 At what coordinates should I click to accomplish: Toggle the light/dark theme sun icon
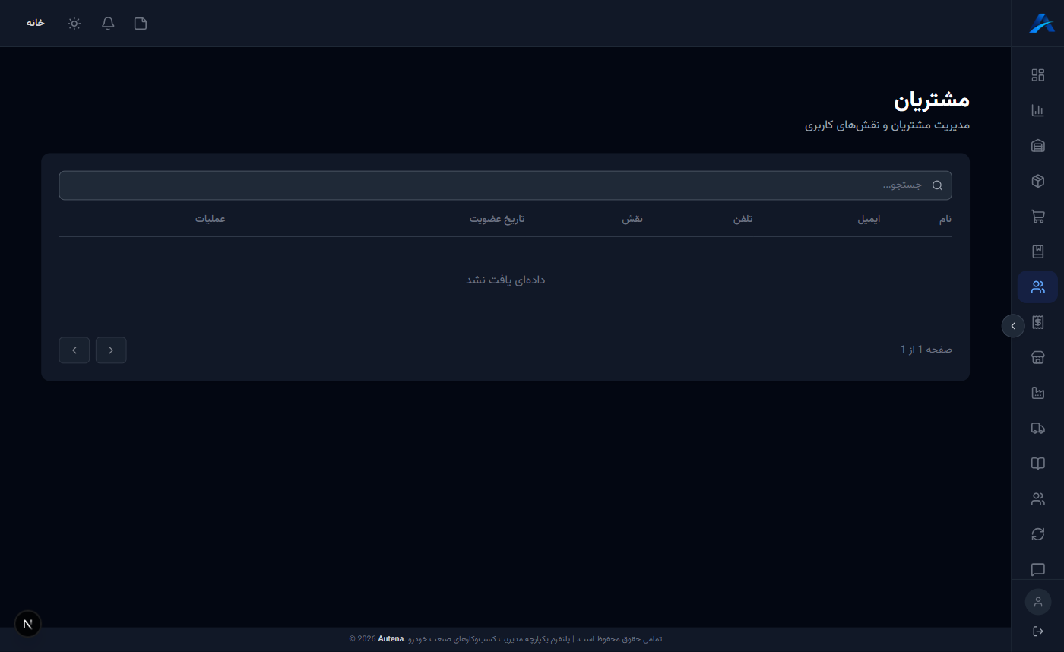pyautogui.click(x=74, y=24)
